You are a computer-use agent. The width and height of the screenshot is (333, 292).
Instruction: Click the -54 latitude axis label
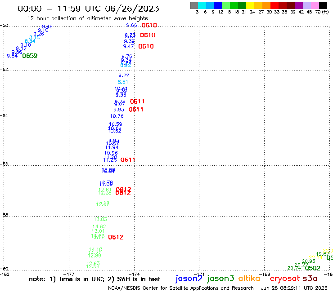pos(4,116)
